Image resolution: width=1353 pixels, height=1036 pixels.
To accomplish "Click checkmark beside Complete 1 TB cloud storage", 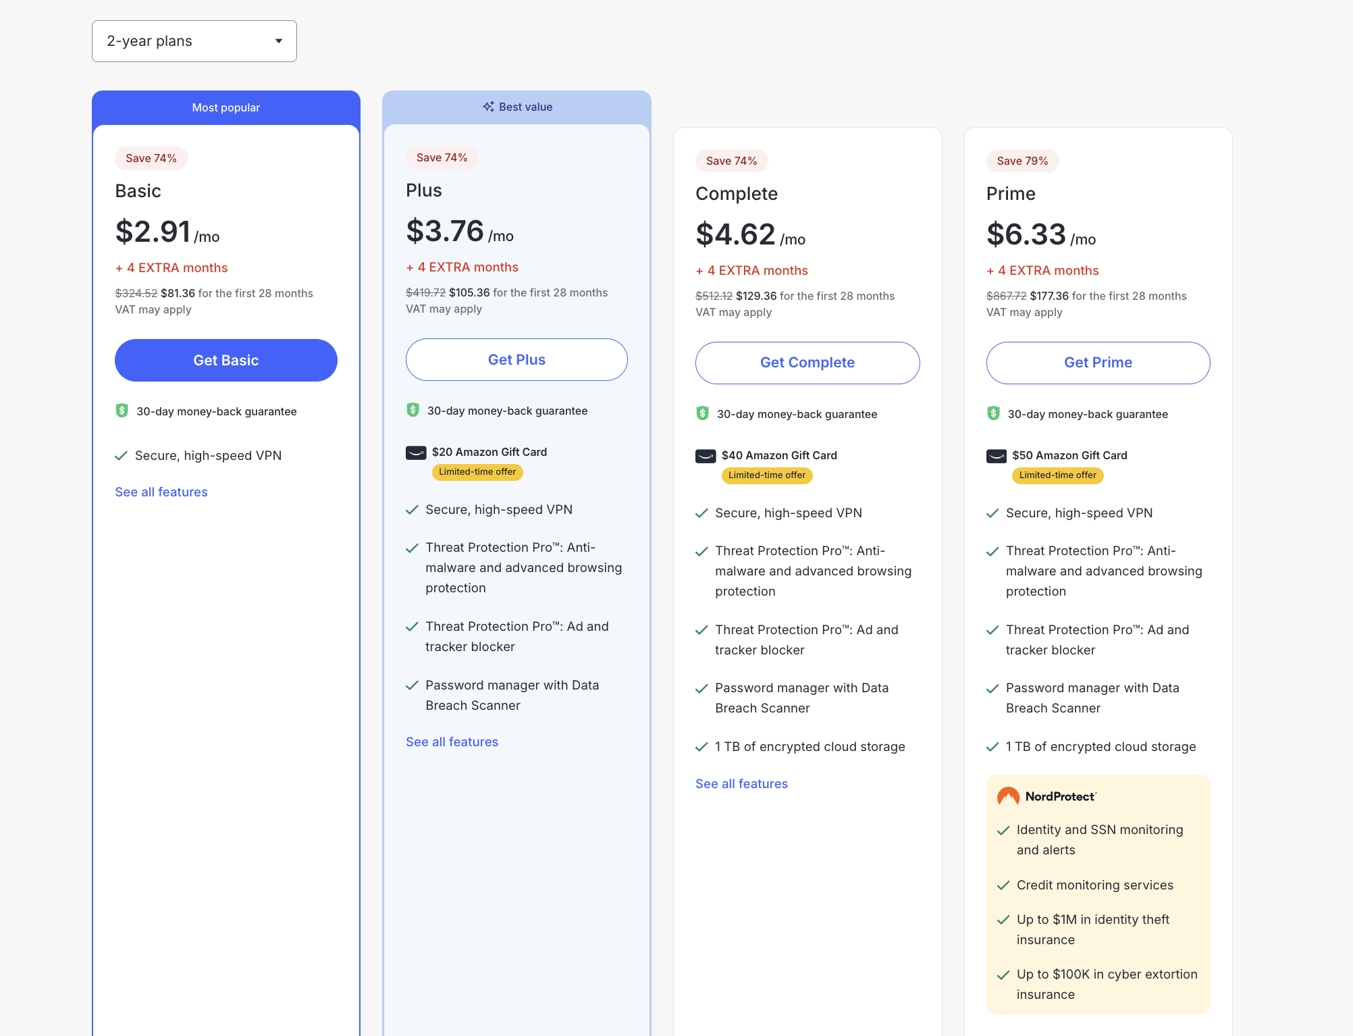I will 701,747.
